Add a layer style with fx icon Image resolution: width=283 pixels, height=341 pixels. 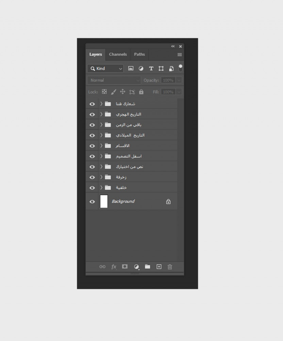(x=114, y=267)
